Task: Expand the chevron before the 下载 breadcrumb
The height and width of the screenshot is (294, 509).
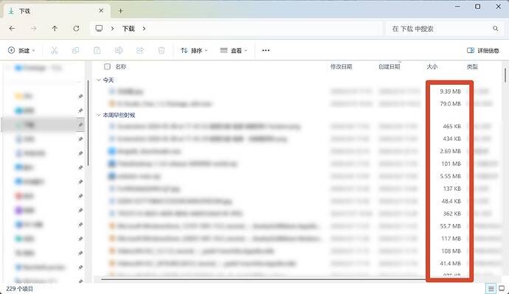Action: 112,29
